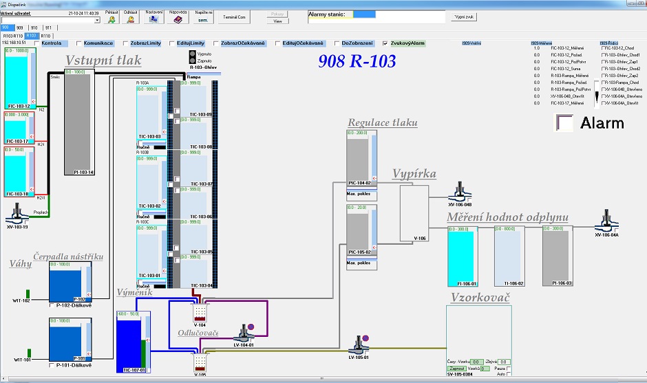Open Nastavení settings icon
Image resolution: width=647 pixels, height=383 pixels.
(x=155, y=19)
